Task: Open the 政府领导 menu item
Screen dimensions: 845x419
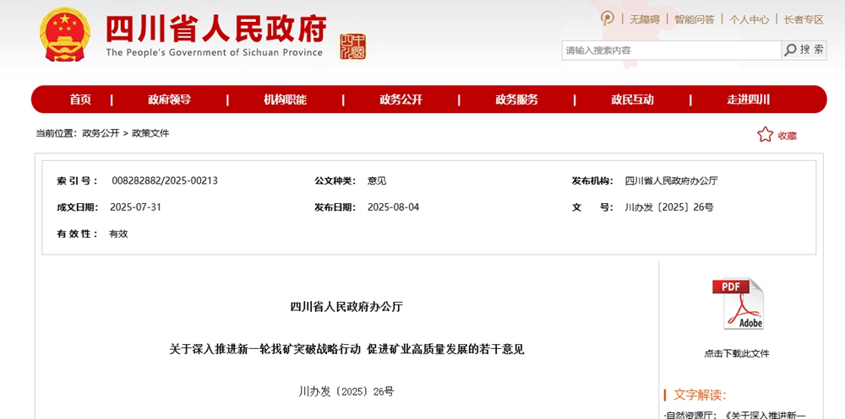Action: (169, 99)
